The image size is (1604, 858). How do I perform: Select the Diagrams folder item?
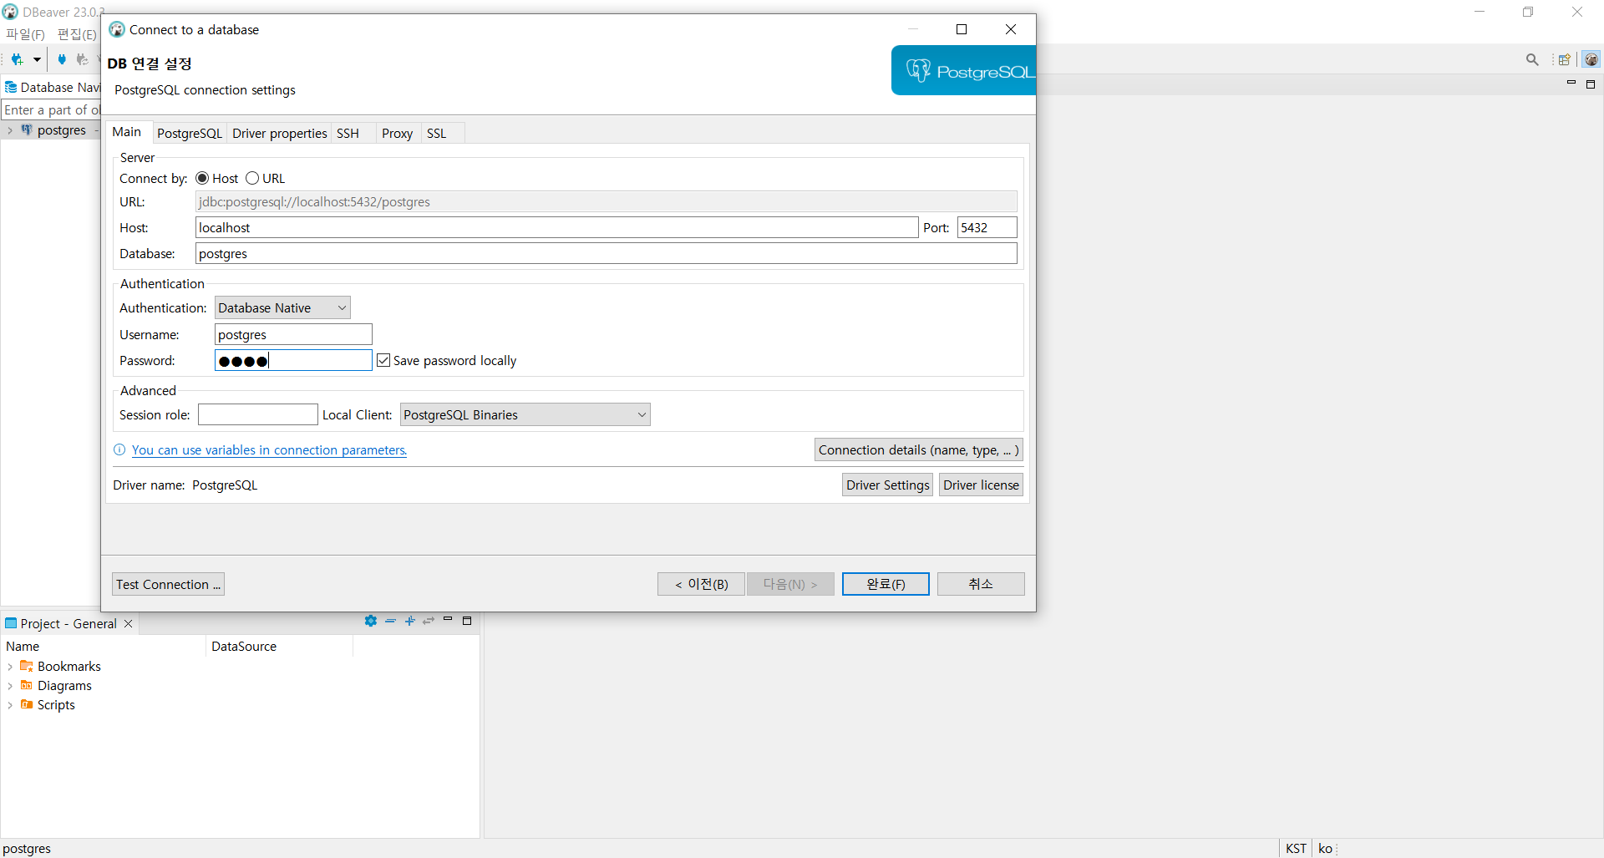[56, 685]
